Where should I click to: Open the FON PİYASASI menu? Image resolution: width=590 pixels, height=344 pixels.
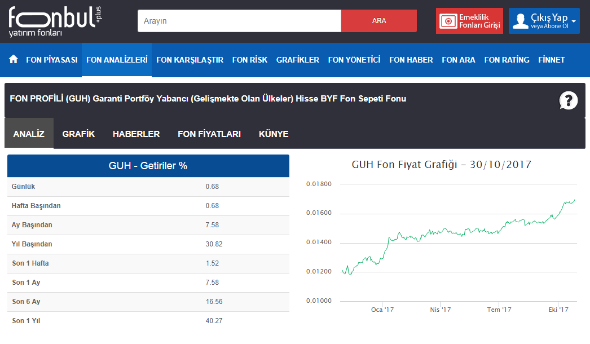coord(52,60)
